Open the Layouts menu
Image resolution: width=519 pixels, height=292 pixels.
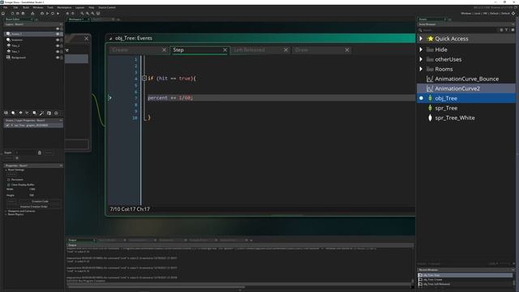(x=79, y=7)
